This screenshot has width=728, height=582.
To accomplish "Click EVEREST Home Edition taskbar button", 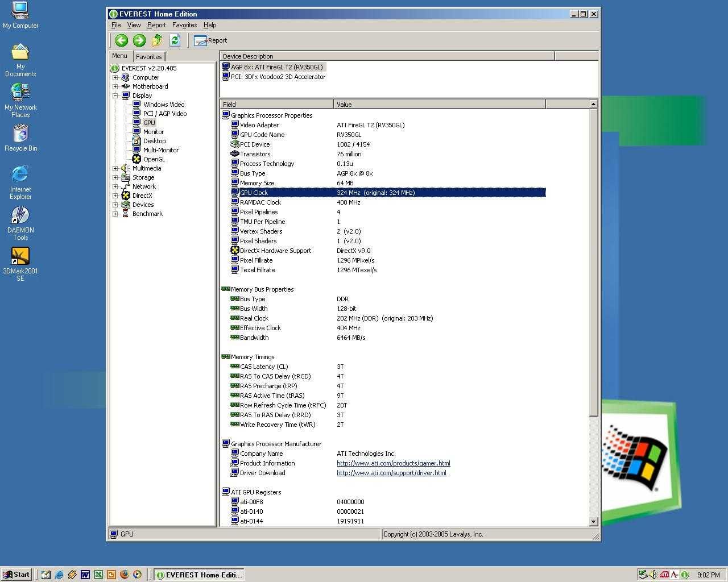I will (x=199, y=575).
